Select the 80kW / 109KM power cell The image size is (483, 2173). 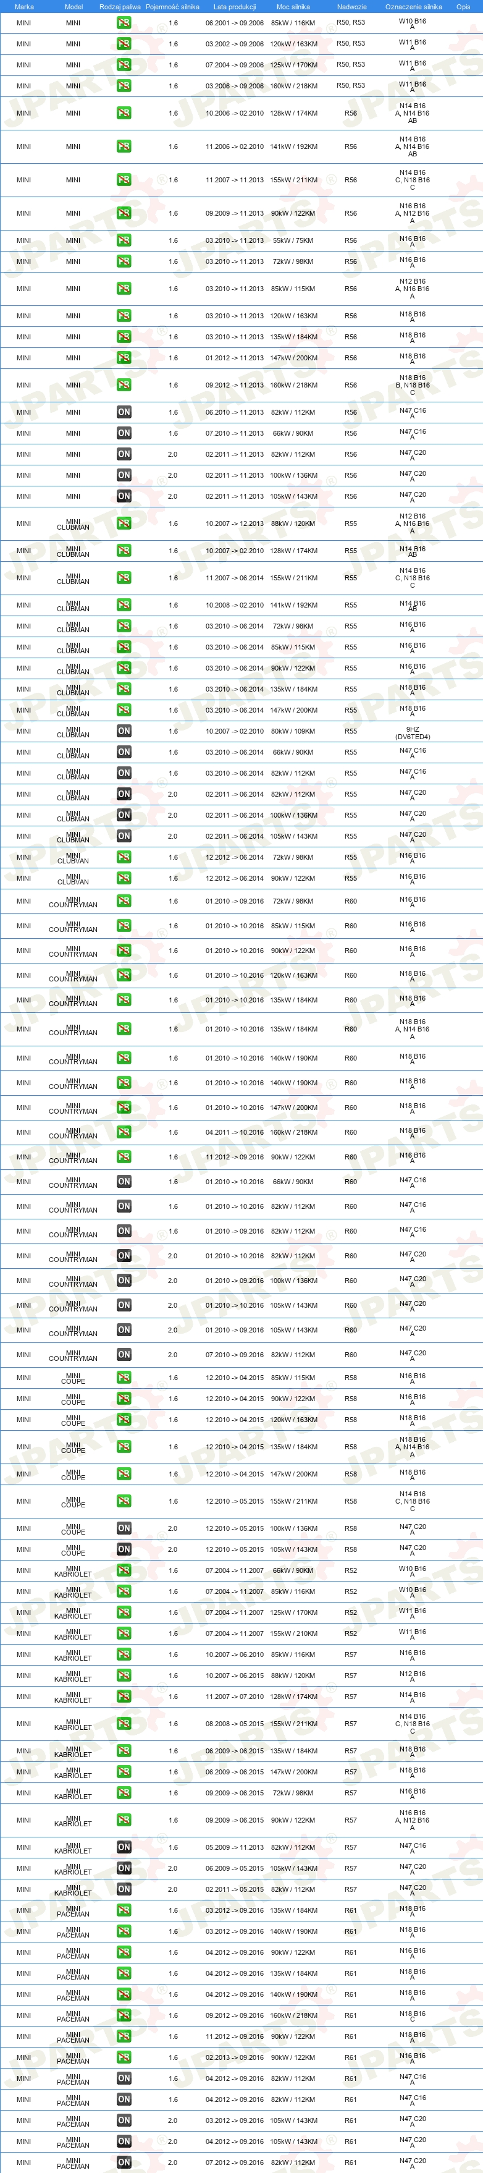click(x=293, y=731)
